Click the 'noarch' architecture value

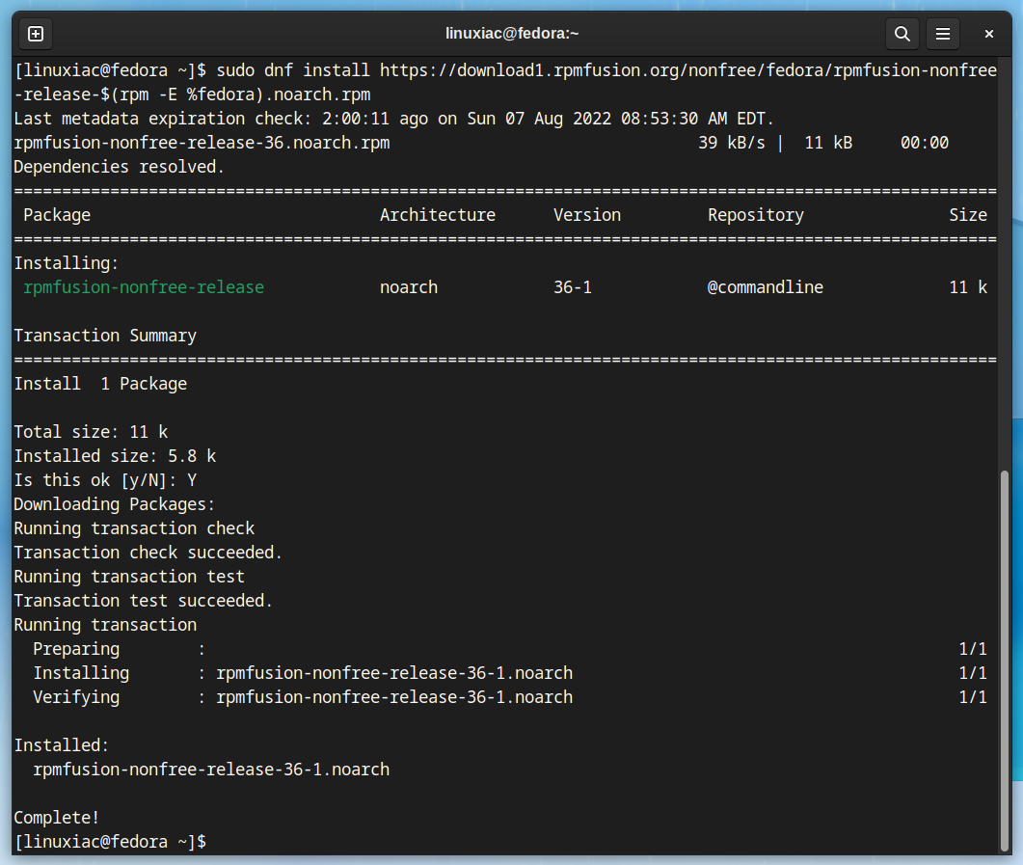409,287
